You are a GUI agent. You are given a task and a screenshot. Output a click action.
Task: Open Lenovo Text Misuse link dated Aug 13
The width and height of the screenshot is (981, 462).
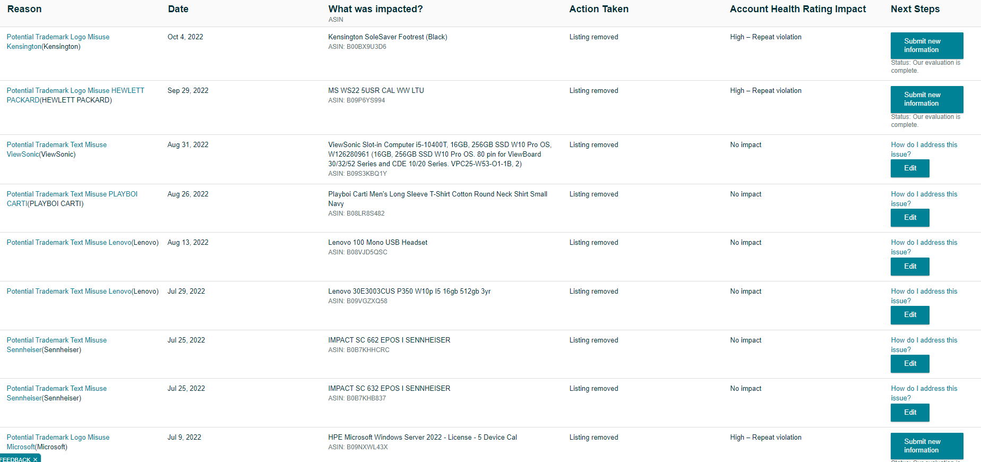68,243
